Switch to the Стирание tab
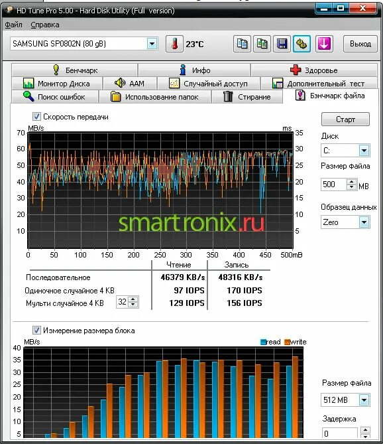383x444 pixels. tap(247, 97)
